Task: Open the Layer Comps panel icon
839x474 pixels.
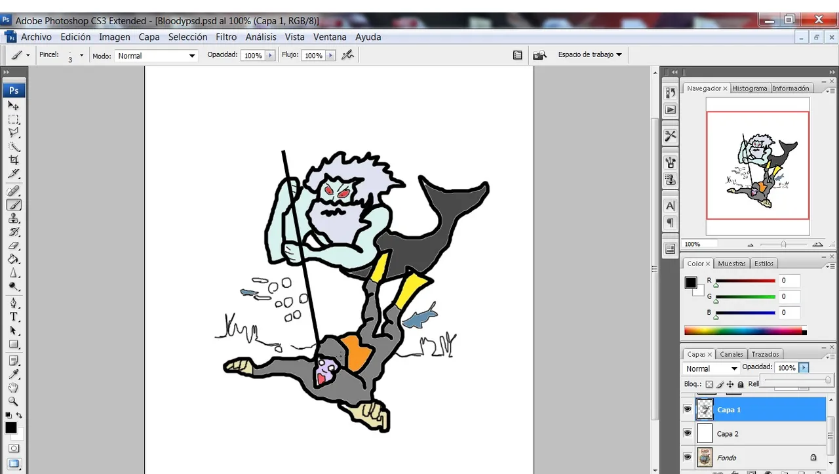Action: [x=670, y=249]
